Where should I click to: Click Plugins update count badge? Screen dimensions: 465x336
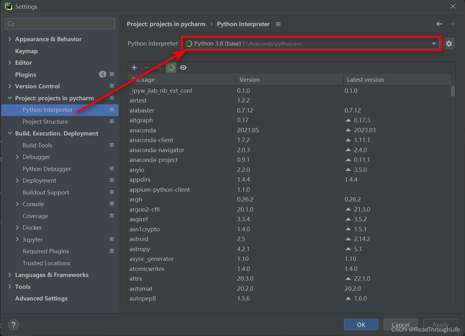tap(102, 74)
